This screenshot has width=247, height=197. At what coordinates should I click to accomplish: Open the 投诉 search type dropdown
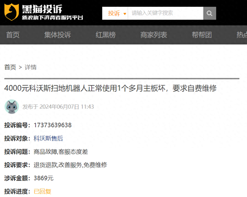(x=115, y=13)
